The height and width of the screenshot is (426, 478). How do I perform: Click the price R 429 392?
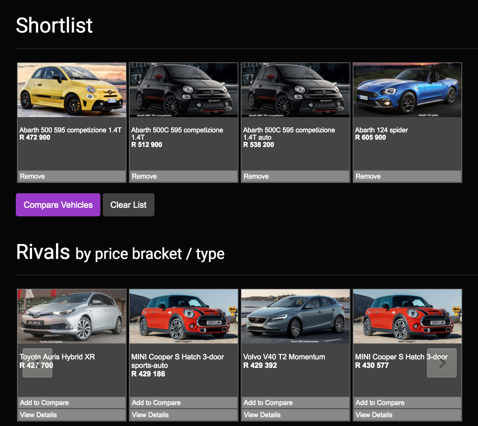coord(260,365)
